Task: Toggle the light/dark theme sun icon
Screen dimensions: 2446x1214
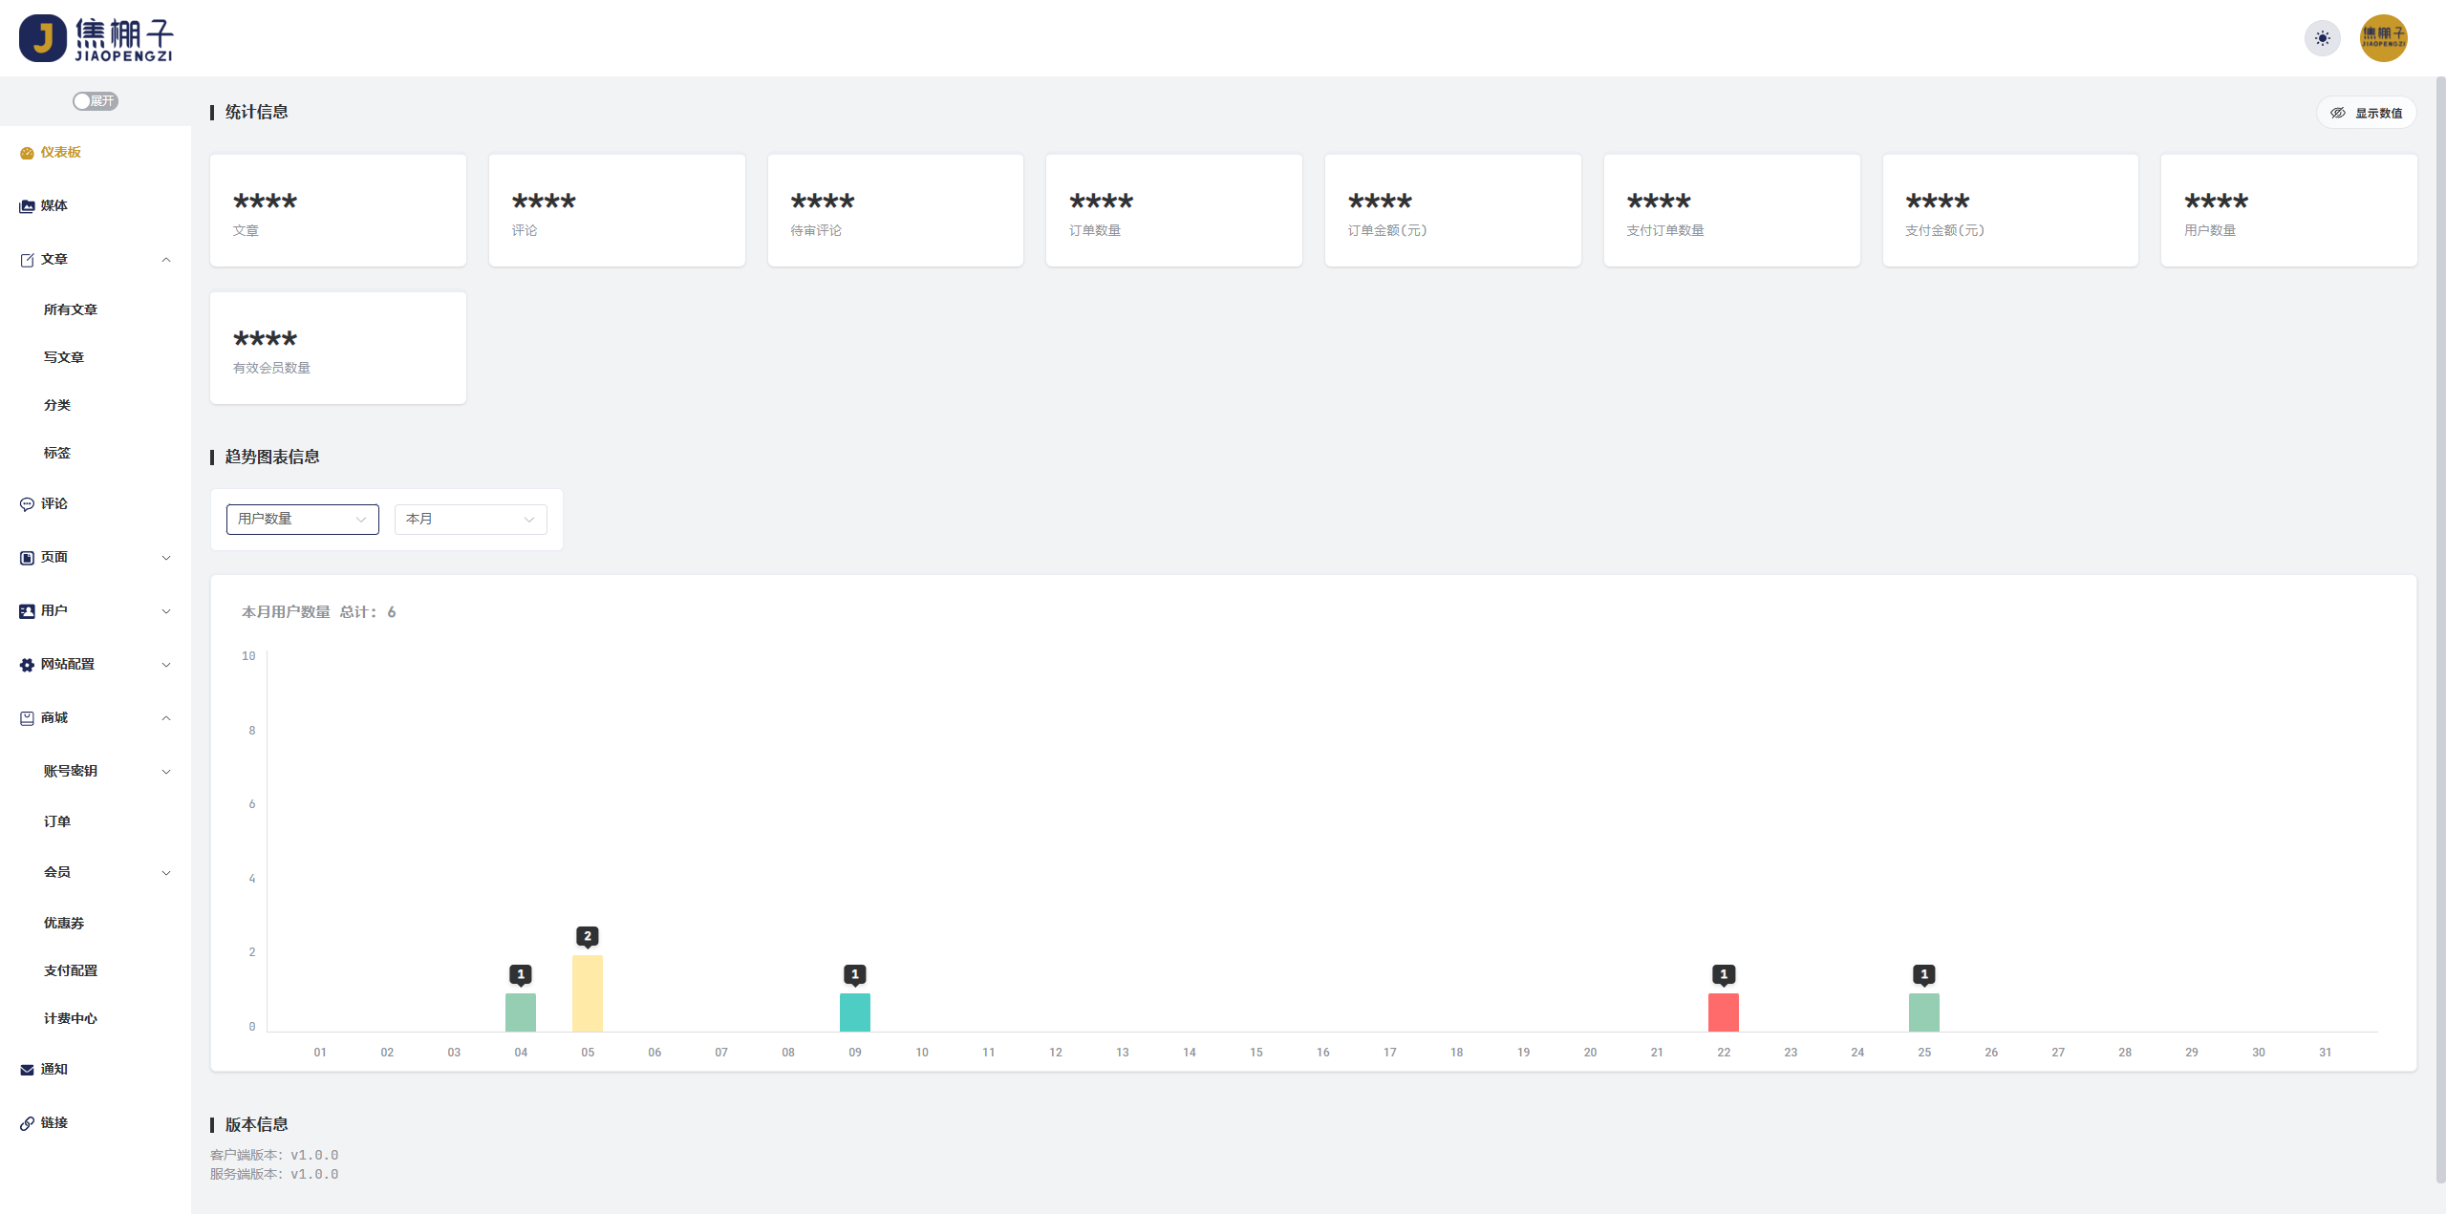Action: click(x=2323, y=38)
